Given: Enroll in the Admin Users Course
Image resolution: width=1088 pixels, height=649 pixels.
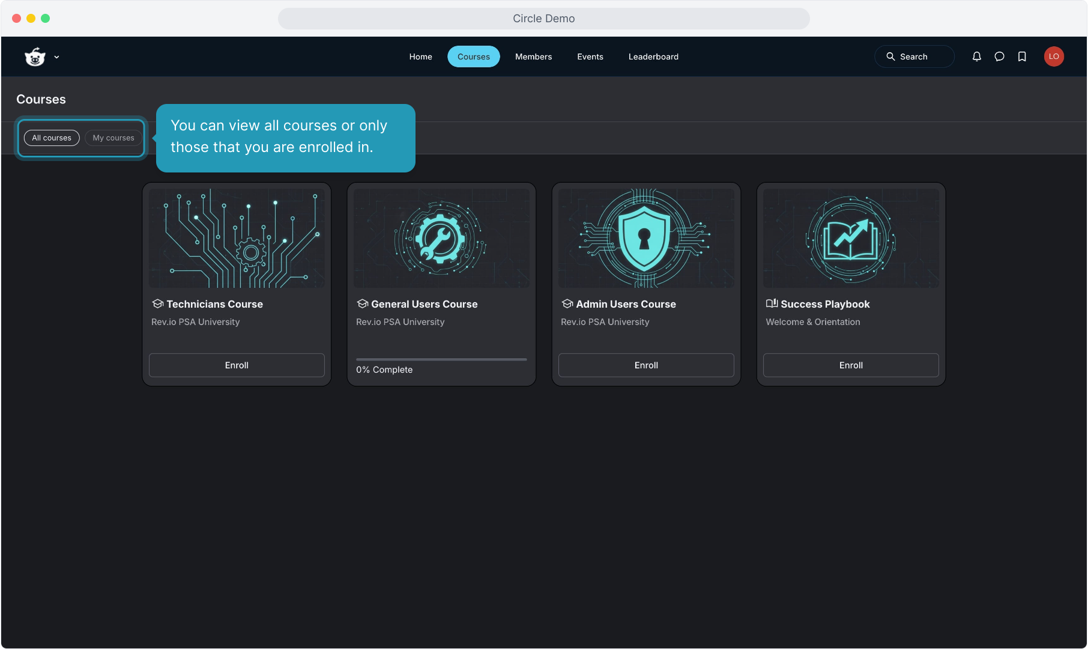Looking at the screenshot, I should click(646, 365).
